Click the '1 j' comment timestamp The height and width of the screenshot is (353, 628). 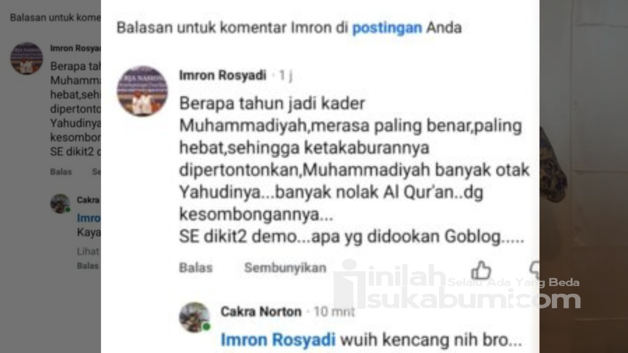tap(286, 76)
